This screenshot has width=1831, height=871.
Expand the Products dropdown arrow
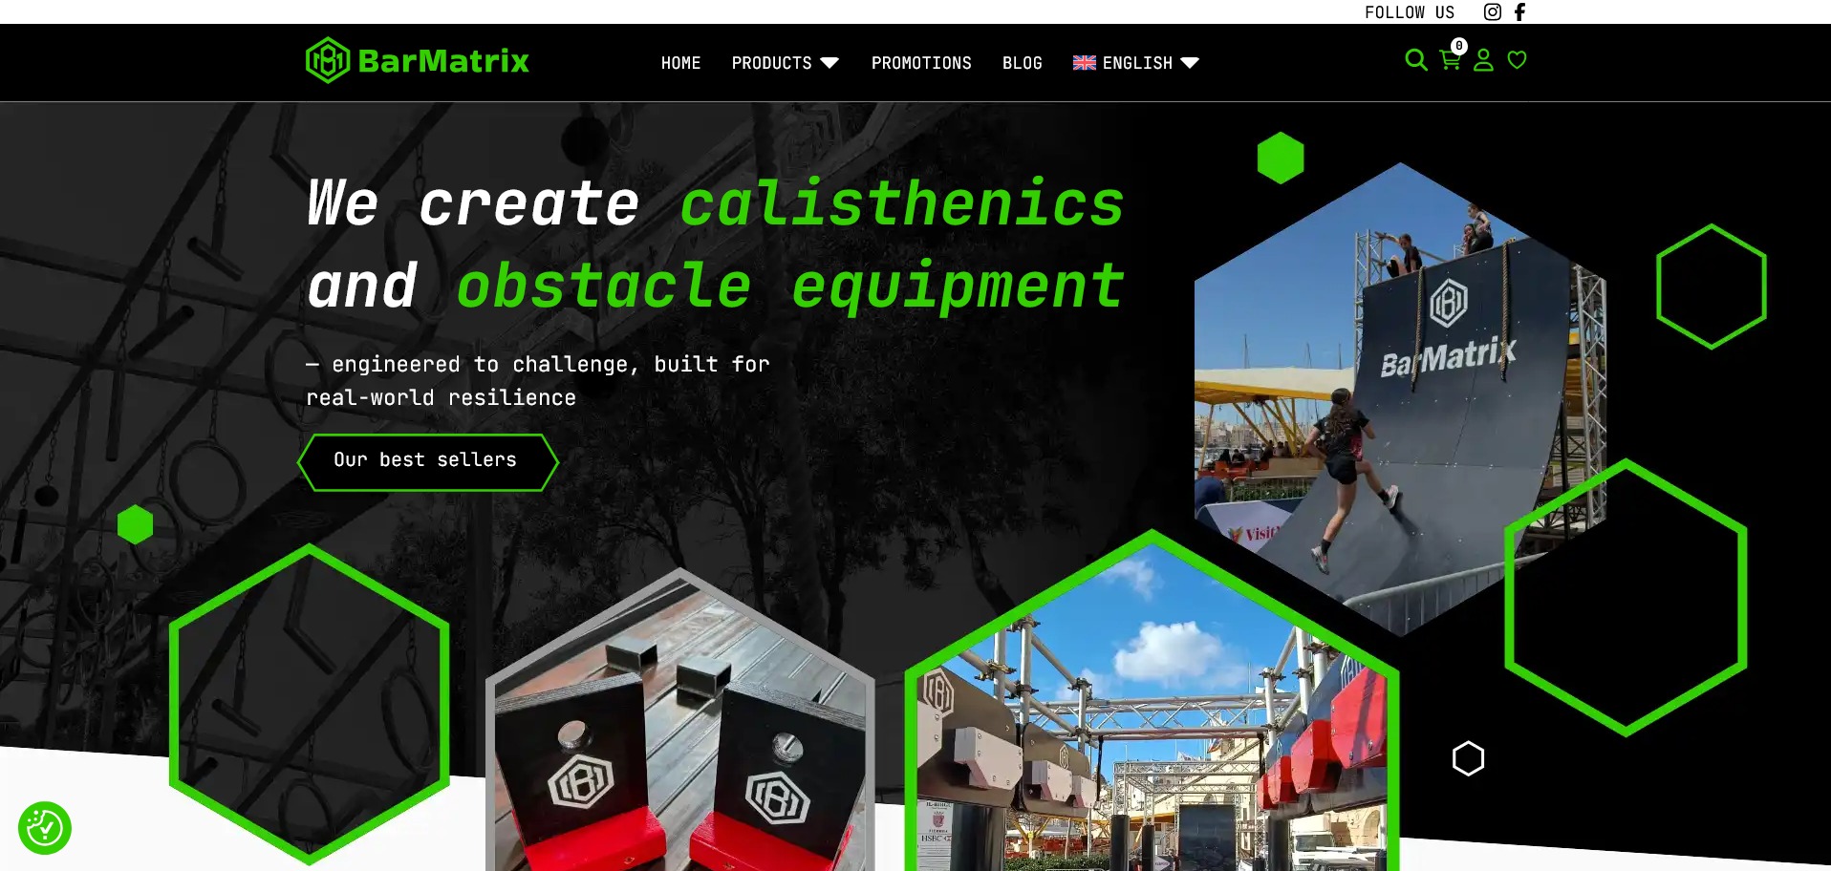pos(829,63)
